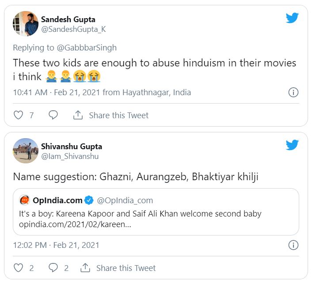316x282 pixels.
Task: Click share arrow icon on Sandesh Gupta's tweet
Action: [x=78, y=115]
